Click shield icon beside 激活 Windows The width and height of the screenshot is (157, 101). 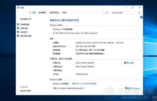click(126, 88)
